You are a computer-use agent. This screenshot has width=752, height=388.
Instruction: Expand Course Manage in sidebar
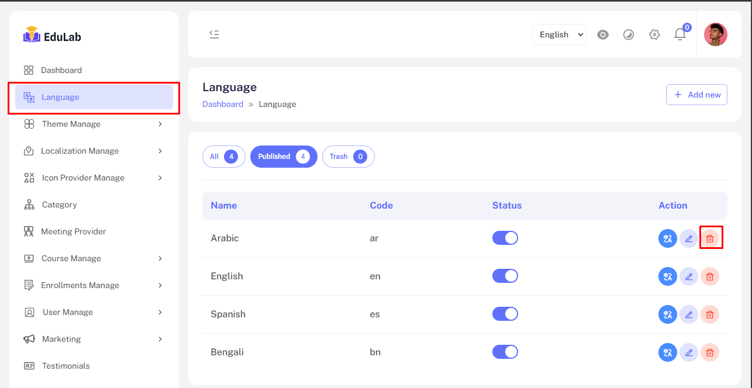[94, 258]
